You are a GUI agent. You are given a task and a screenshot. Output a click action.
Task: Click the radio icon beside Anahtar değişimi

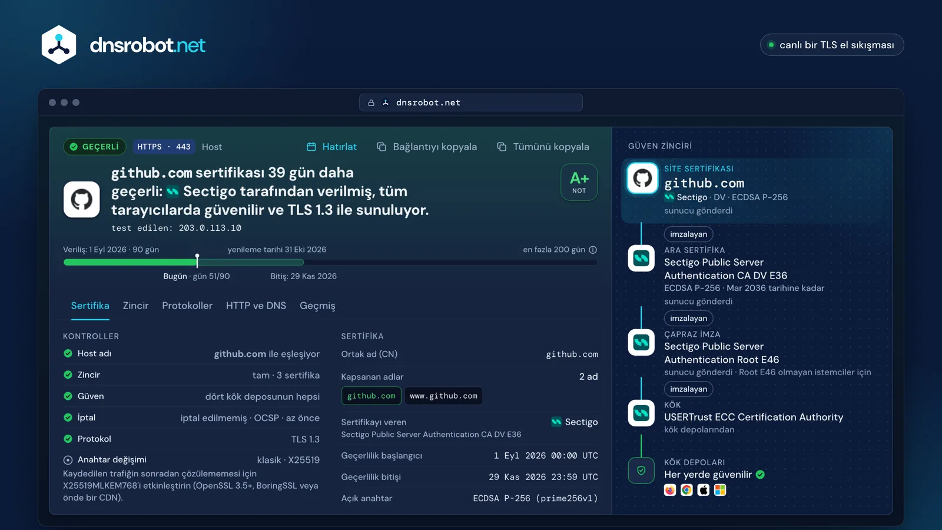68,460
